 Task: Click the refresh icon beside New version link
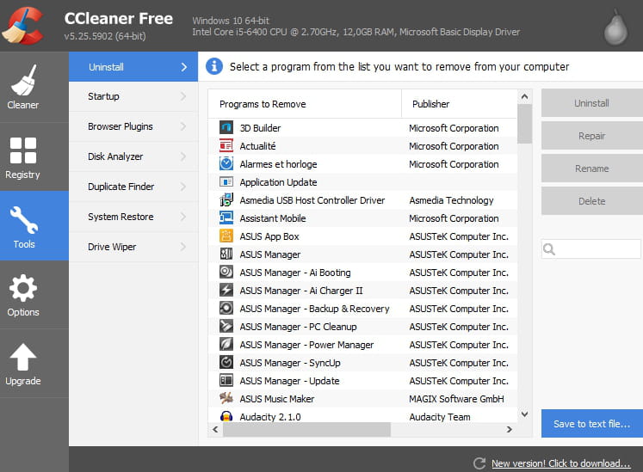coord(479,463)
